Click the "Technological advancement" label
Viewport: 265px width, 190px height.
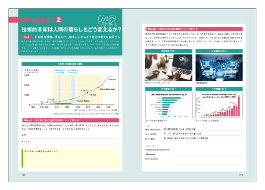pyautogui.click(x=158, y=150)
